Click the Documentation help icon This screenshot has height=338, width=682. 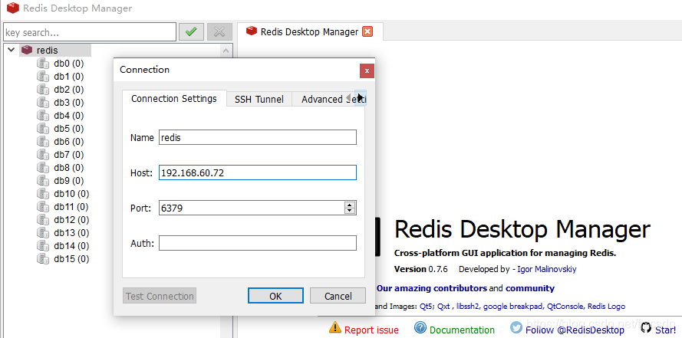(x=420, y=327)
